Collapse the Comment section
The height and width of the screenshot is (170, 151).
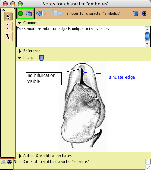(x=19, y=23)
